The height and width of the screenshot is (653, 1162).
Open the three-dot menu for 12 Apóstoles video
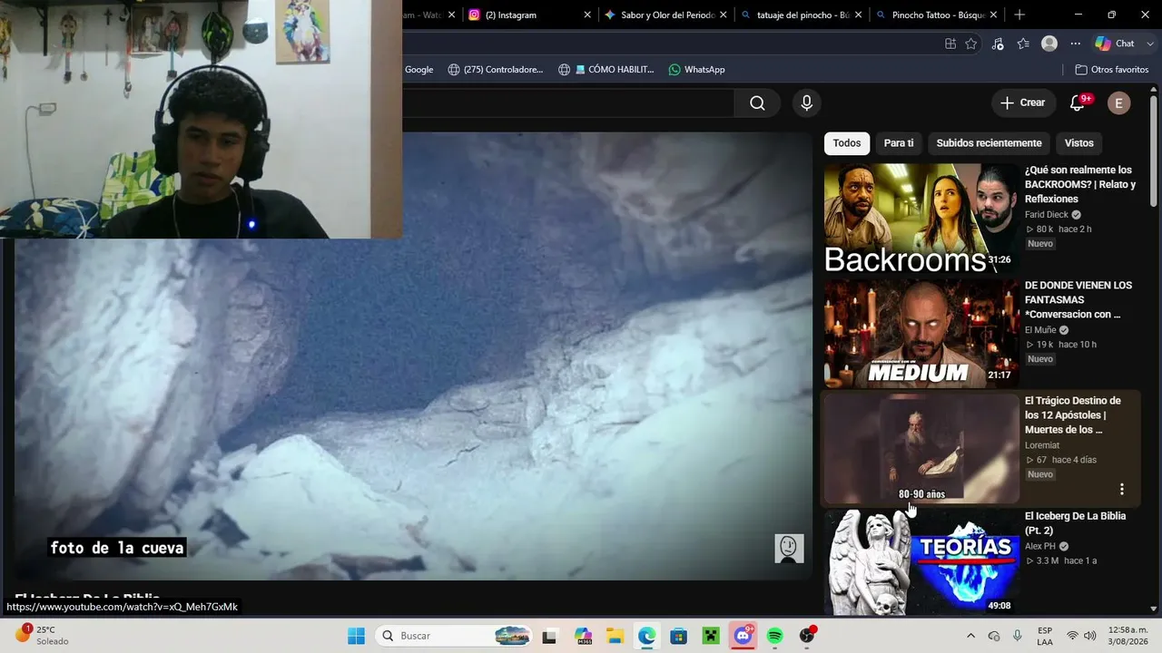(x=1122, y=489)
